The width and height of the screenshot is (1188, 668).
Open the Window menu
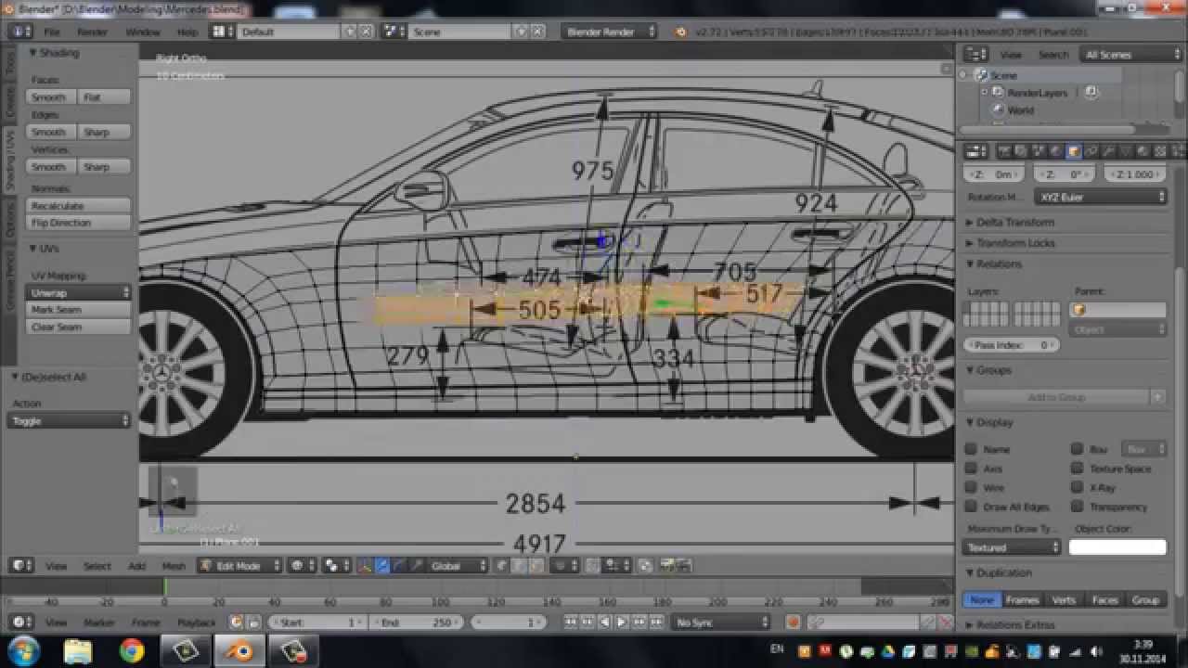point(143,32)
